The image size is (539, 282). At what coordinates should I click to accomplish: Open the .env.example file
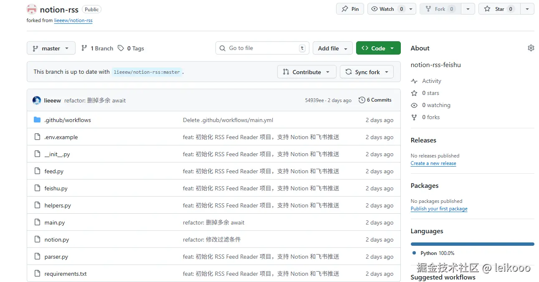pyautogui.click(x=61, y=137)
